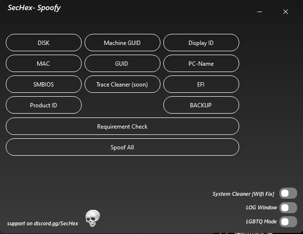The image size is (303, 234).
Task: Click the PC-Name button
Action: (x=201, y=64)
